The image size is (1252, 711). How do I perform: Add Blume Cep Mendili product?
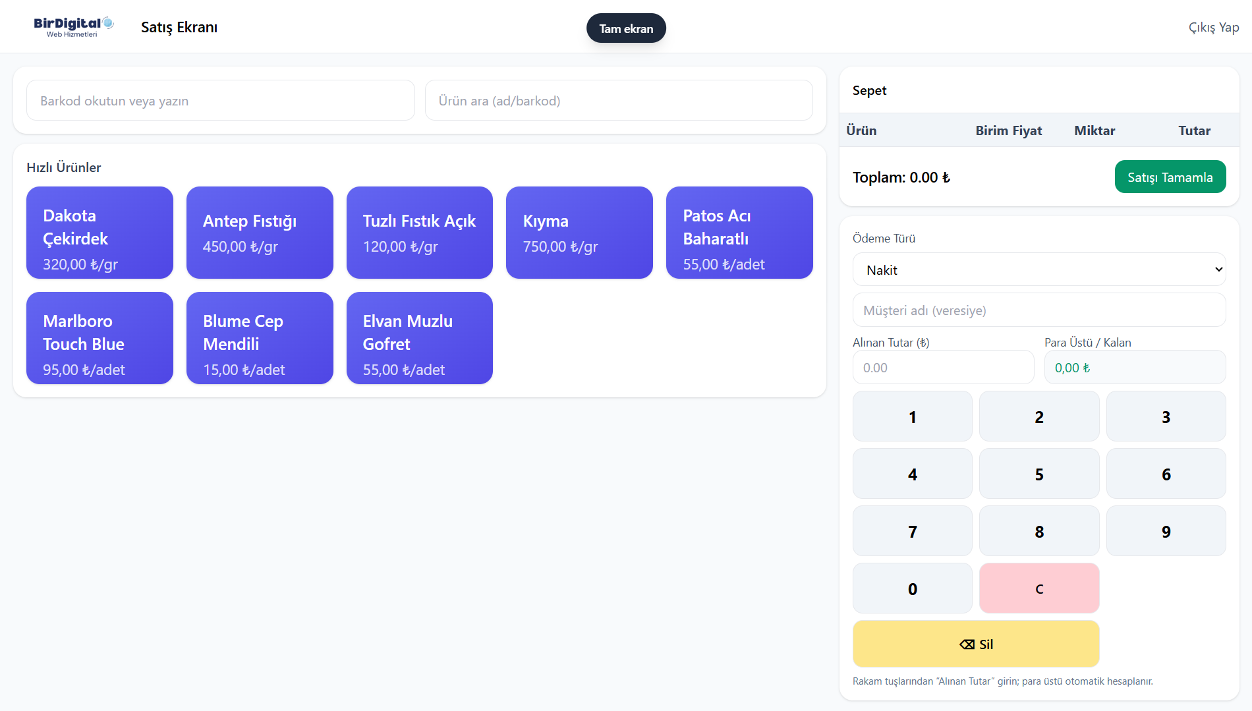pyautogui.click(x=260, y=338)
